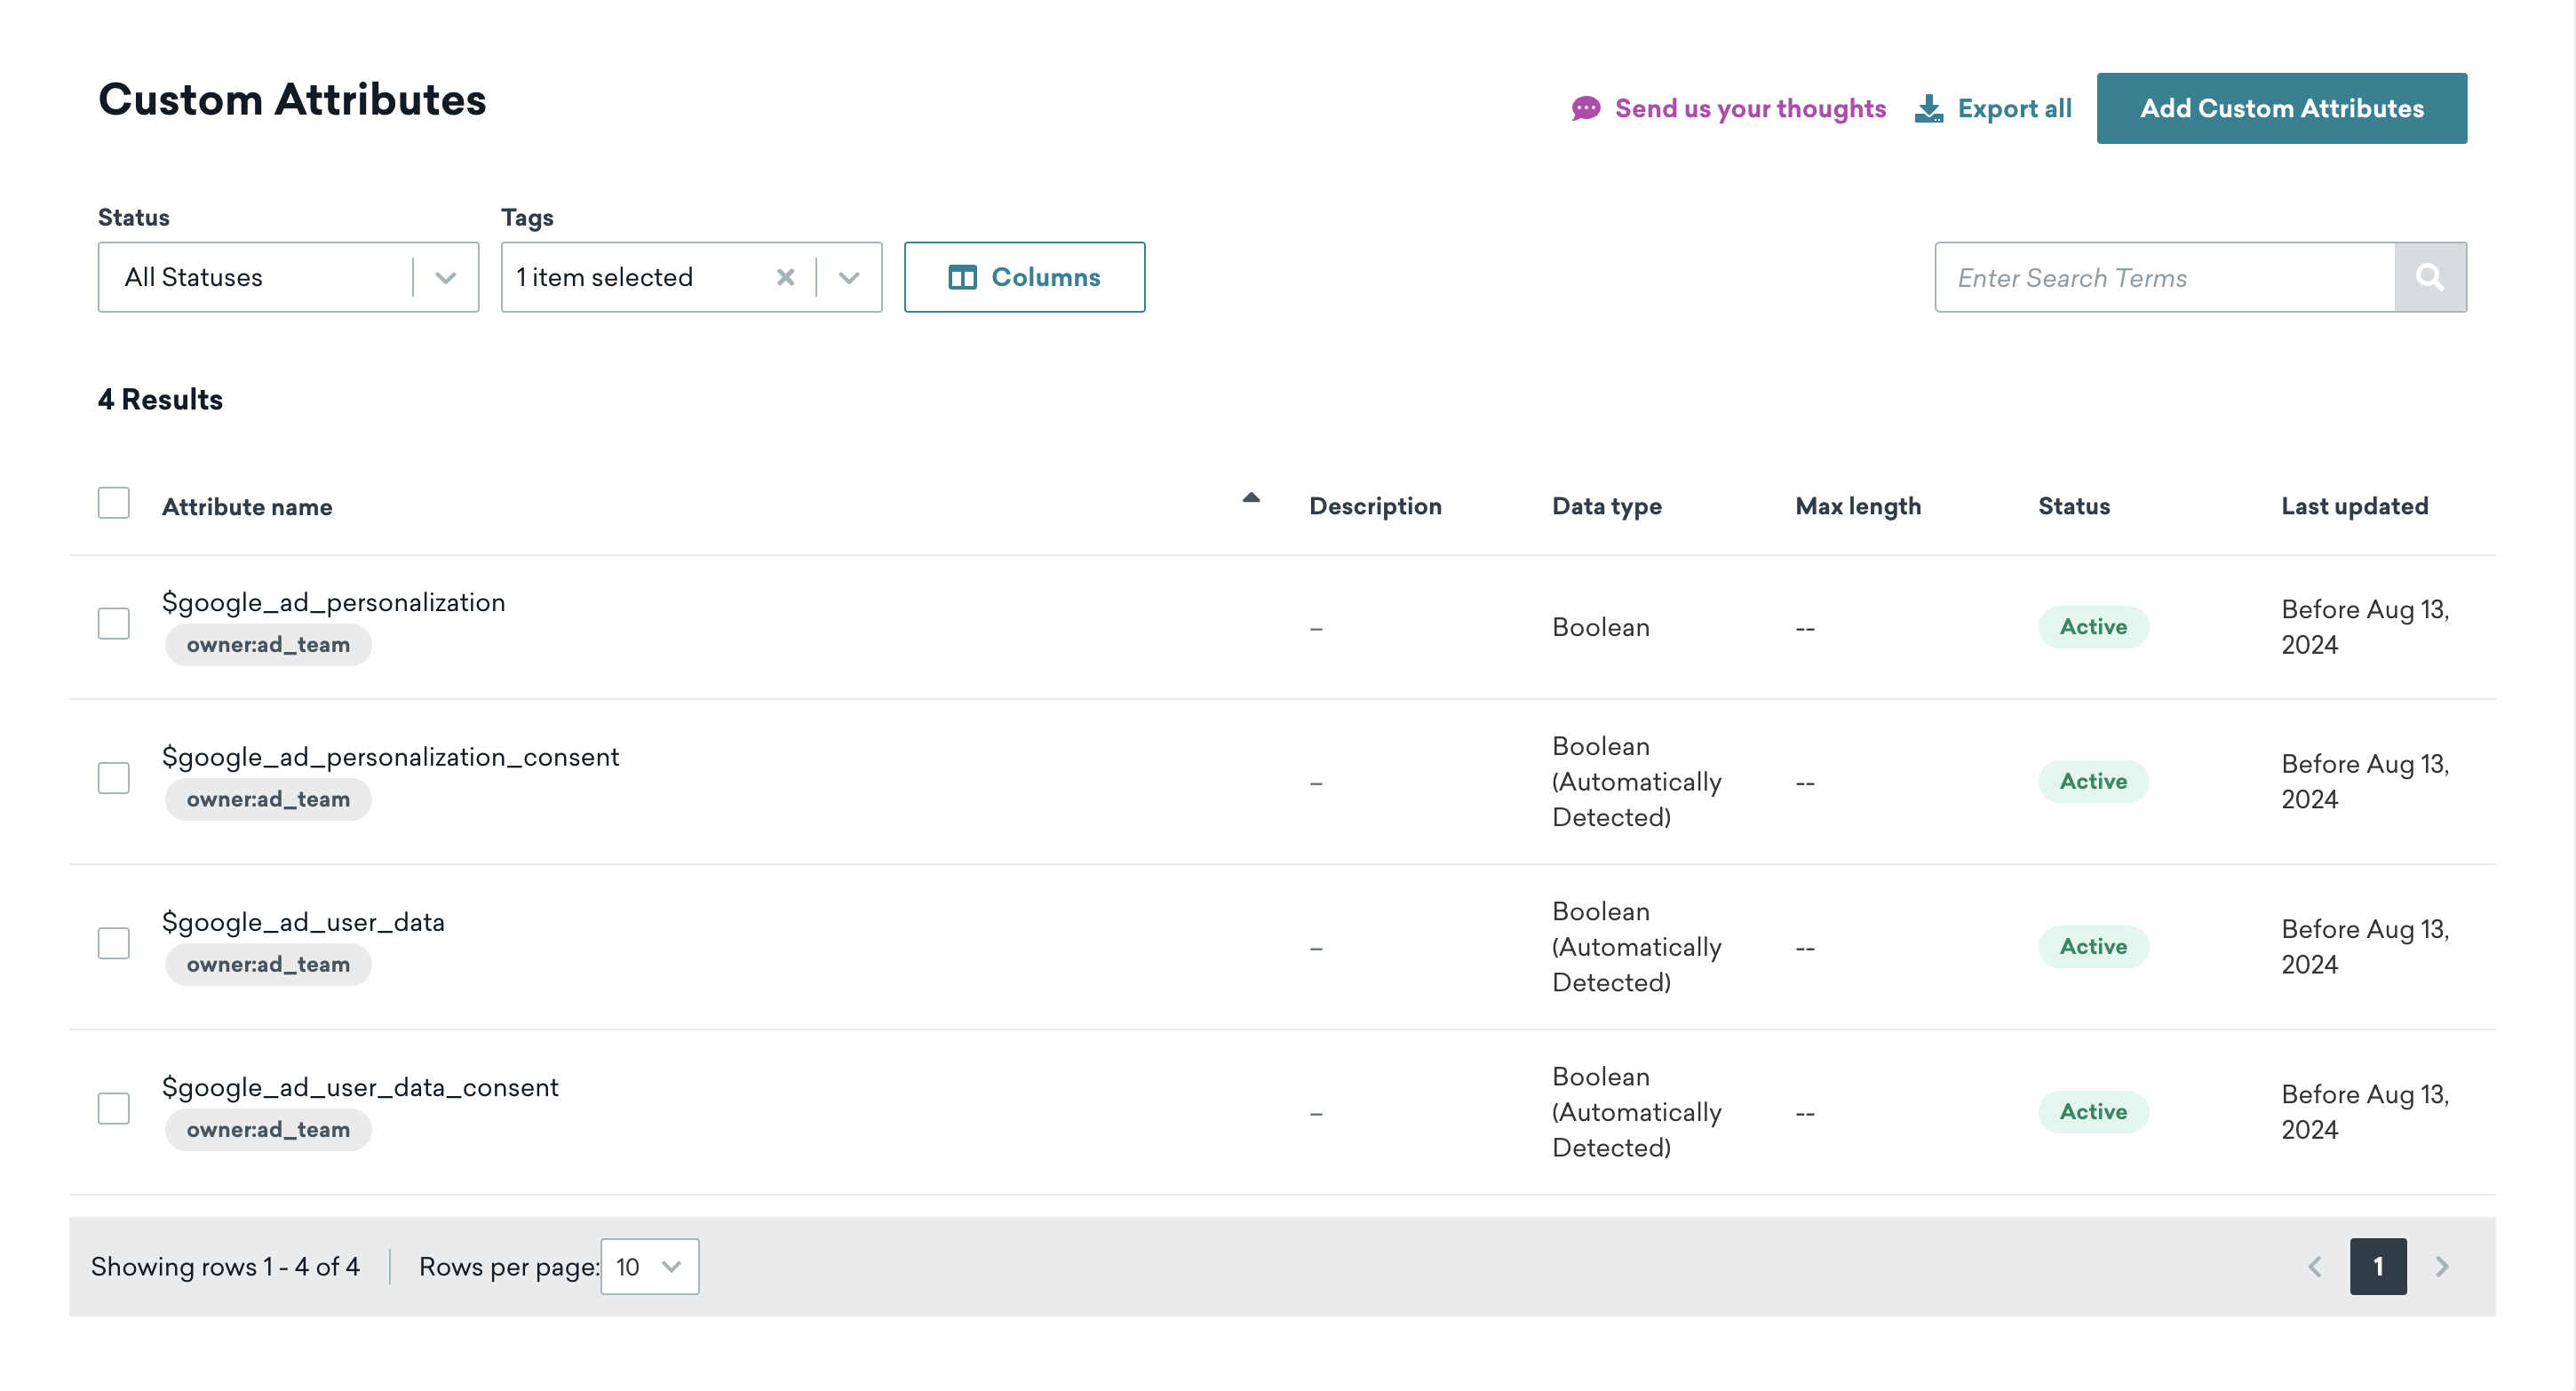2576x1391 pixels.
Task: Click the Send us your thoughts icon
Action: 1585,107
